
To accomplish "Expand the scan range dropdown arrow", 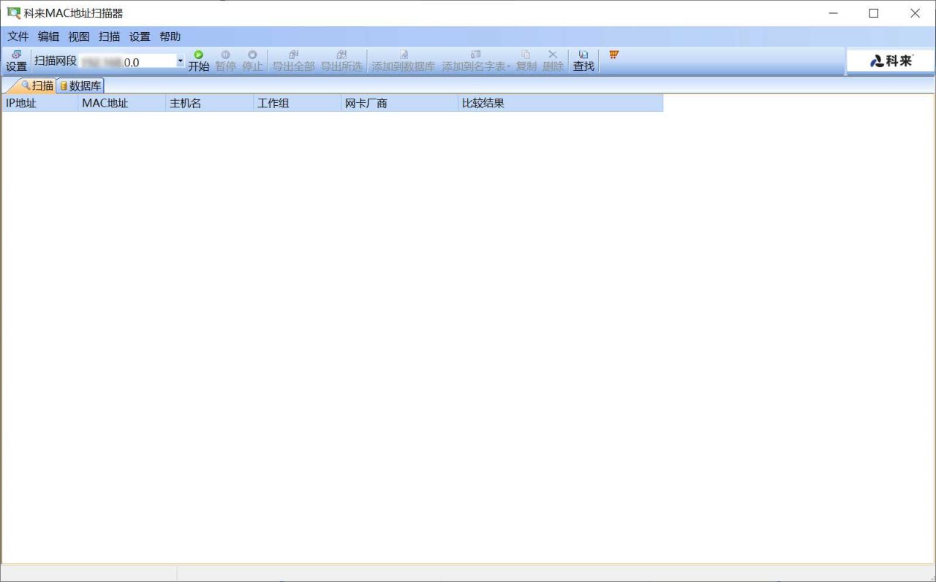I will pyautogui.click(x=179, y=61).
